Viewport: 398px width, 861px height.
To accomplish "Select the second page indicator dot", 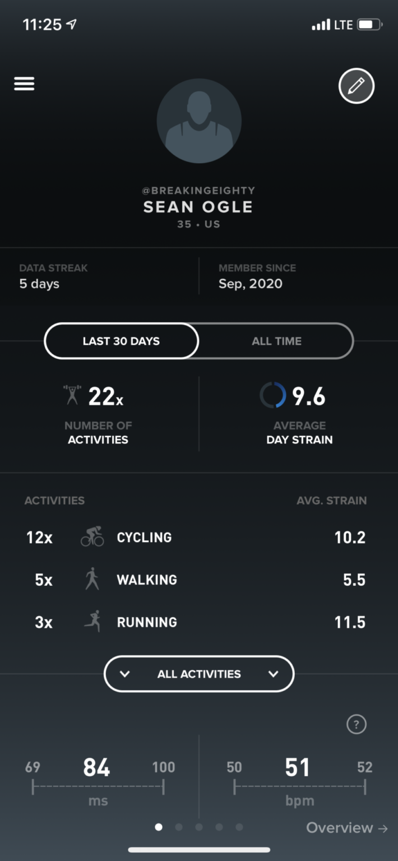I will 179,827.
